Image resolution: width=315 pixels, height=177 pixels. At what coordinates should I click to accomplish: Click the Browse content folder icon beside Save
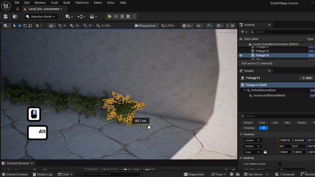pos(15,16)
